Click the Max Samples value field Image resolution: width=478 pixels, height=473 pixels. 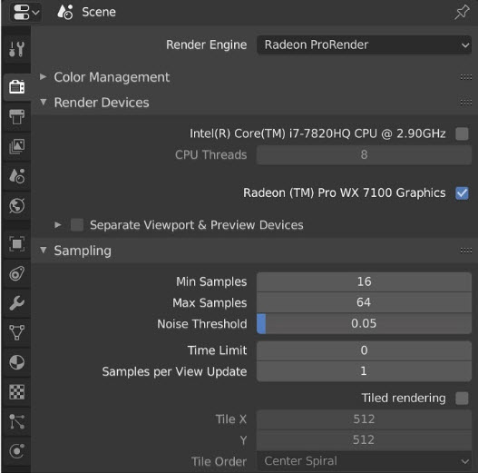click(x=364, y=302)
